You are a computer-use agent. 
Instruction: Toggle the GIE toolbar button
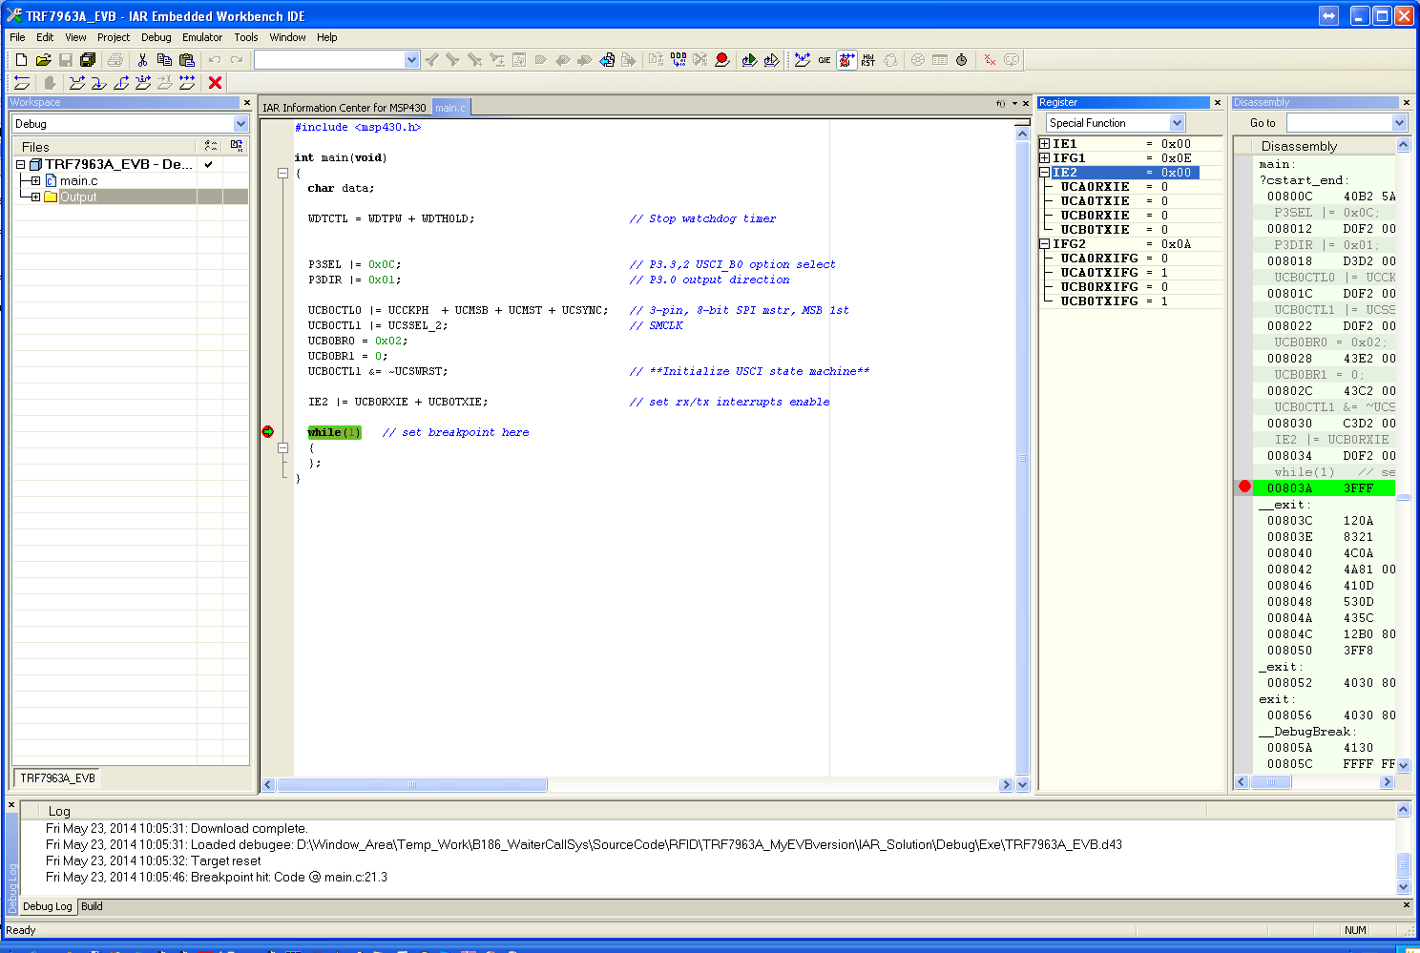(x=824, y=60)
